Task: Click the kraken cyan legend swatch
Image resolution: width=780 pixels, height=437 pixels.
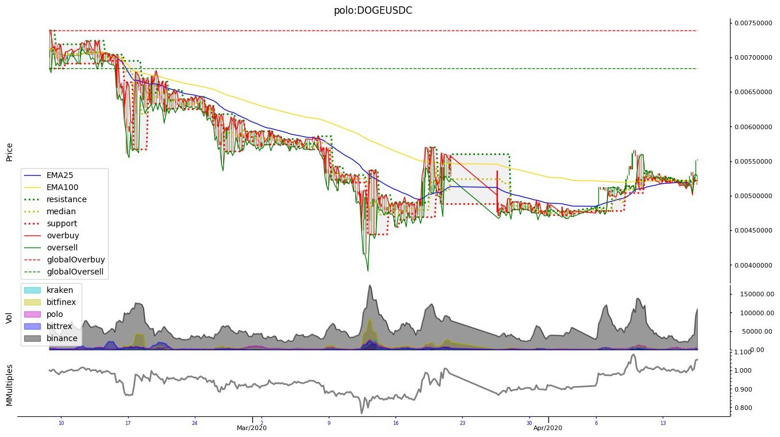Action: tap(33, 290)
